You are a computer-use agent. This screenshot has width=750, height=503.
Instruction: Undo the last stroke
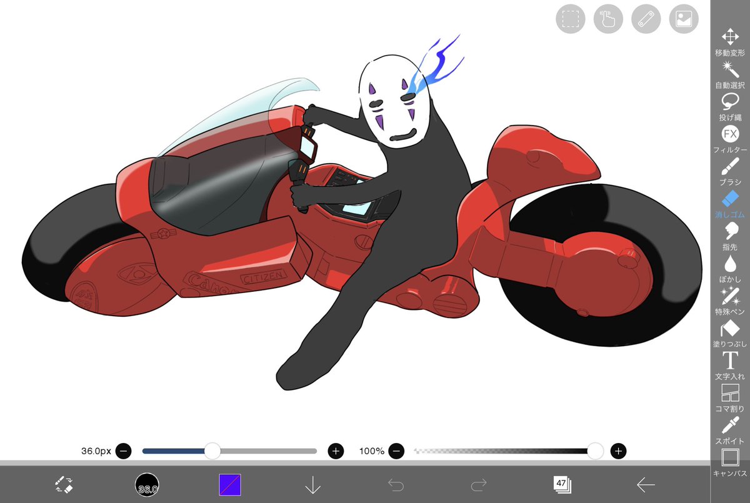tap(396, 484)
